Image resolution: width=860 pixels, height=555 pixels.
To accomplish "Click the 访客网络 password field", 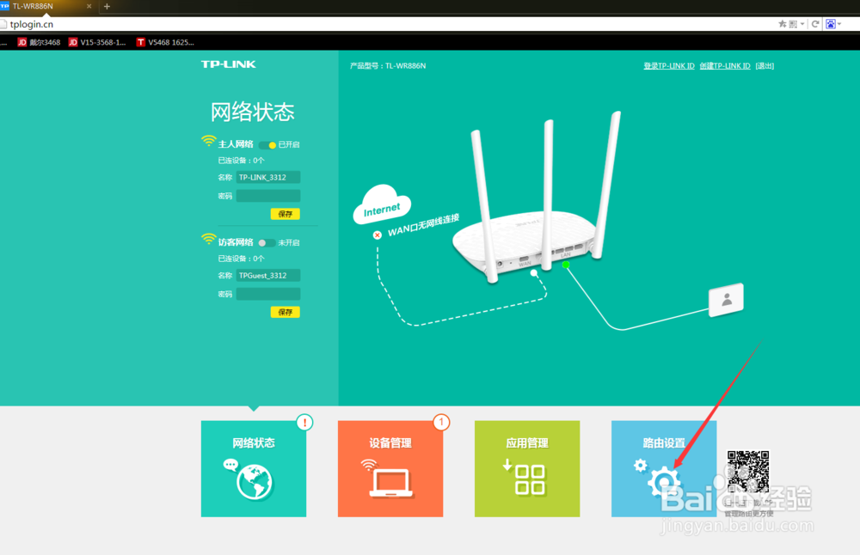I will (268, 294).
